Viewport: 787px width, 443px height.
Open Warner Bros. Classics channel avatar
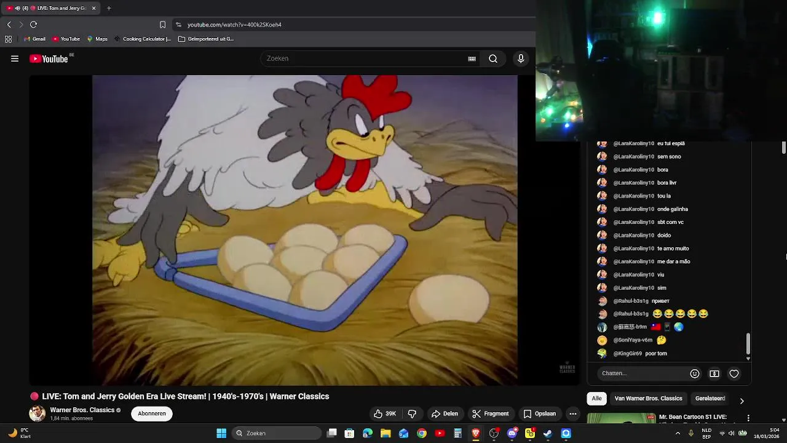pos(37,413)
